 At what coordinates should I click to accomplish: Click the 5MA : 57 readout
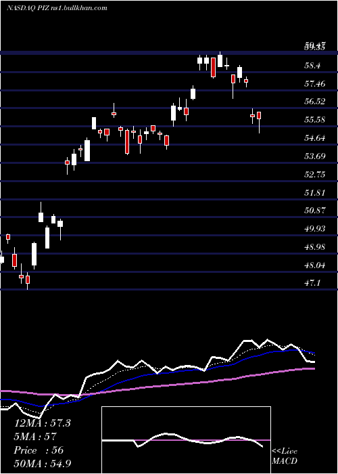tap(35, 437)
